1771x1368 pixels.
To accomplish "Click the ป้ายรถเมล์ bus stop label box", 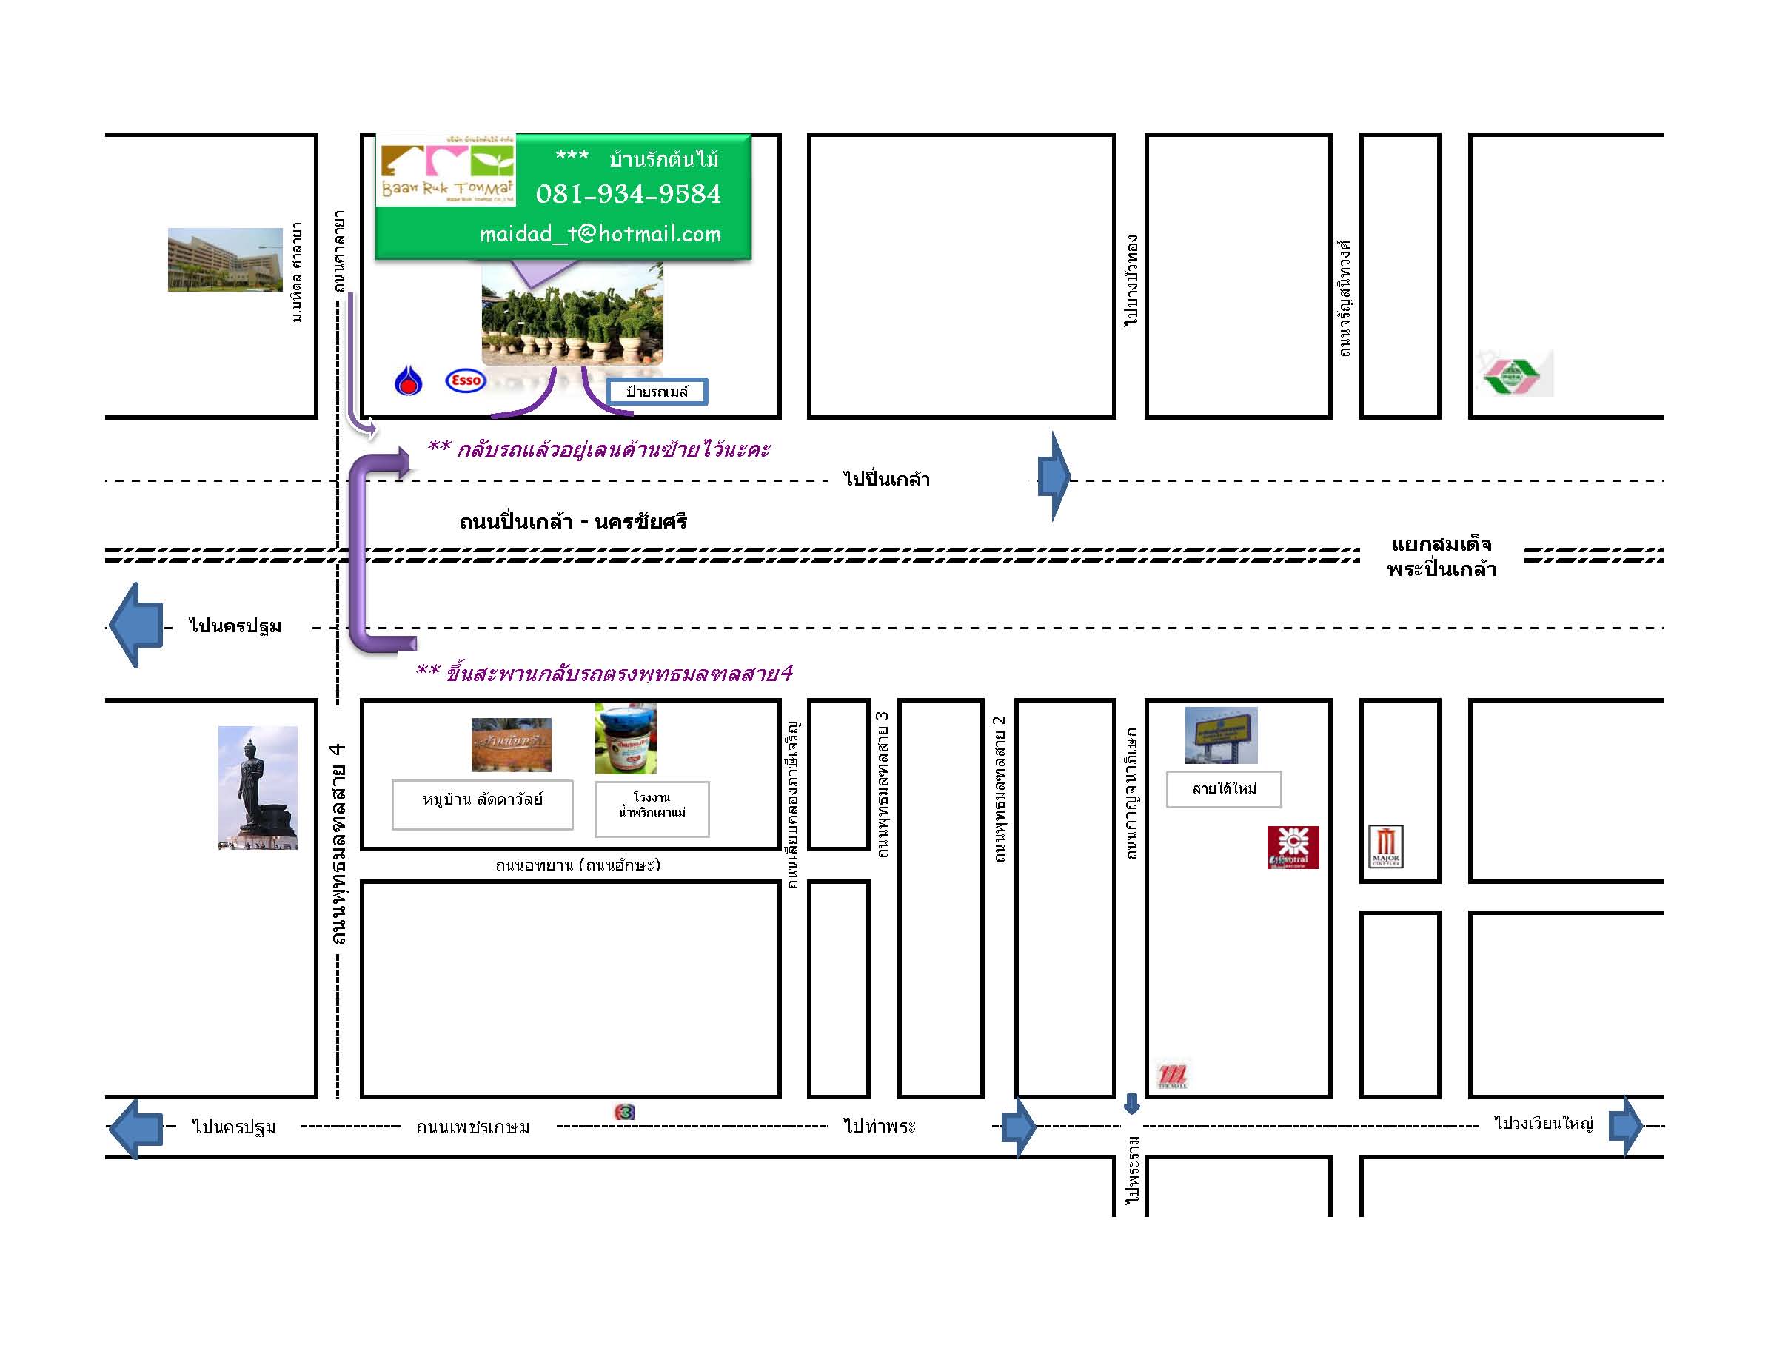I will click(657, 392).
